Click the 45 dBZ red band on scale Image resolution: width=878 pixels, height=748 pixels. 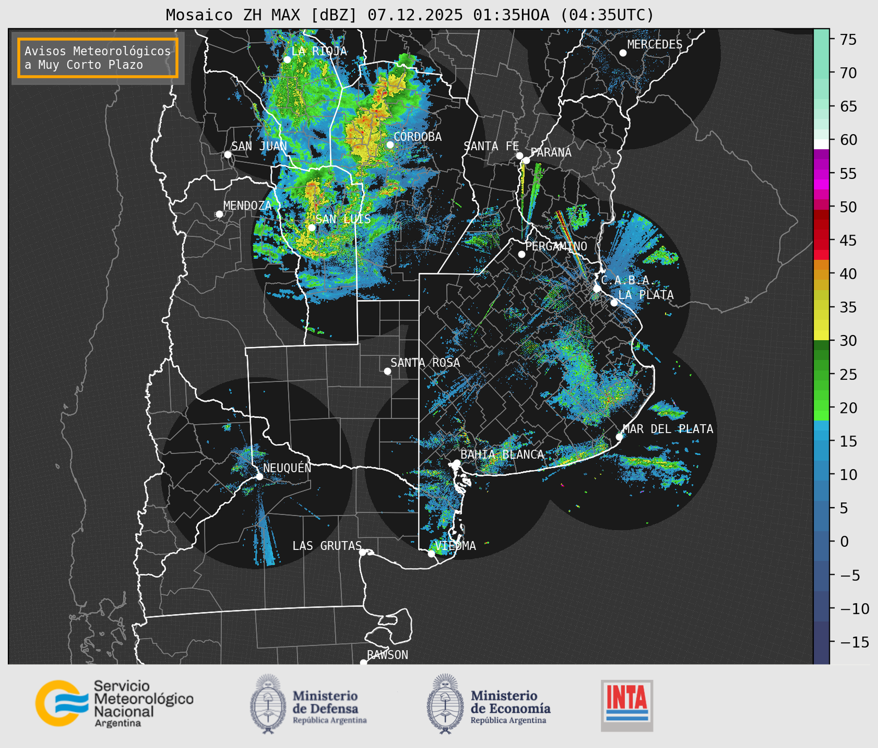tap(821, 240)
